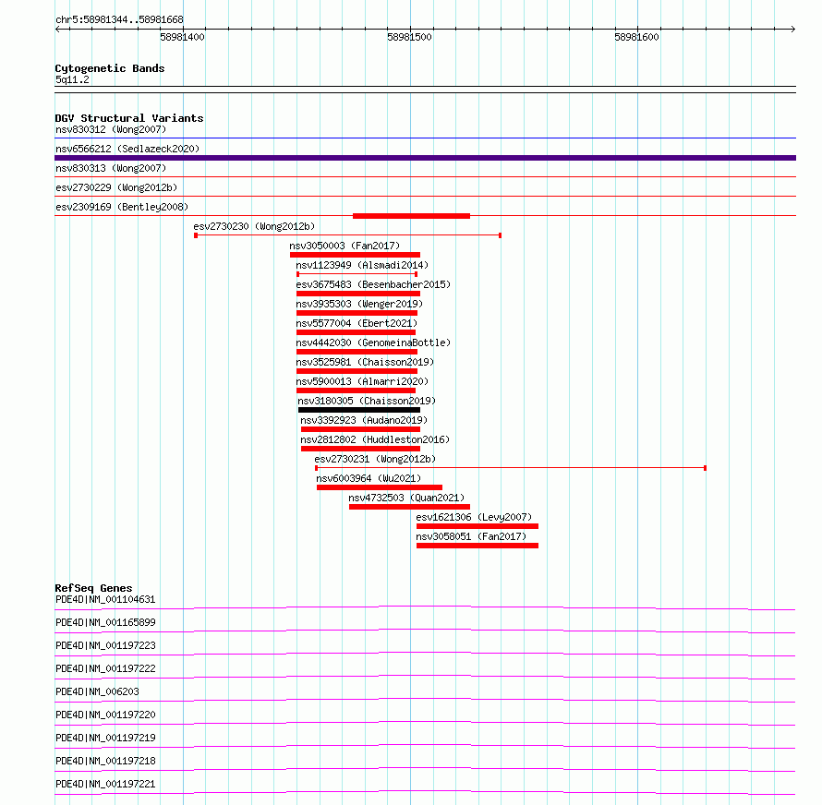The image size is (822, 805).
Task: Open variant nsv5577004 (Ebert2021)
Action: point(357,323)
